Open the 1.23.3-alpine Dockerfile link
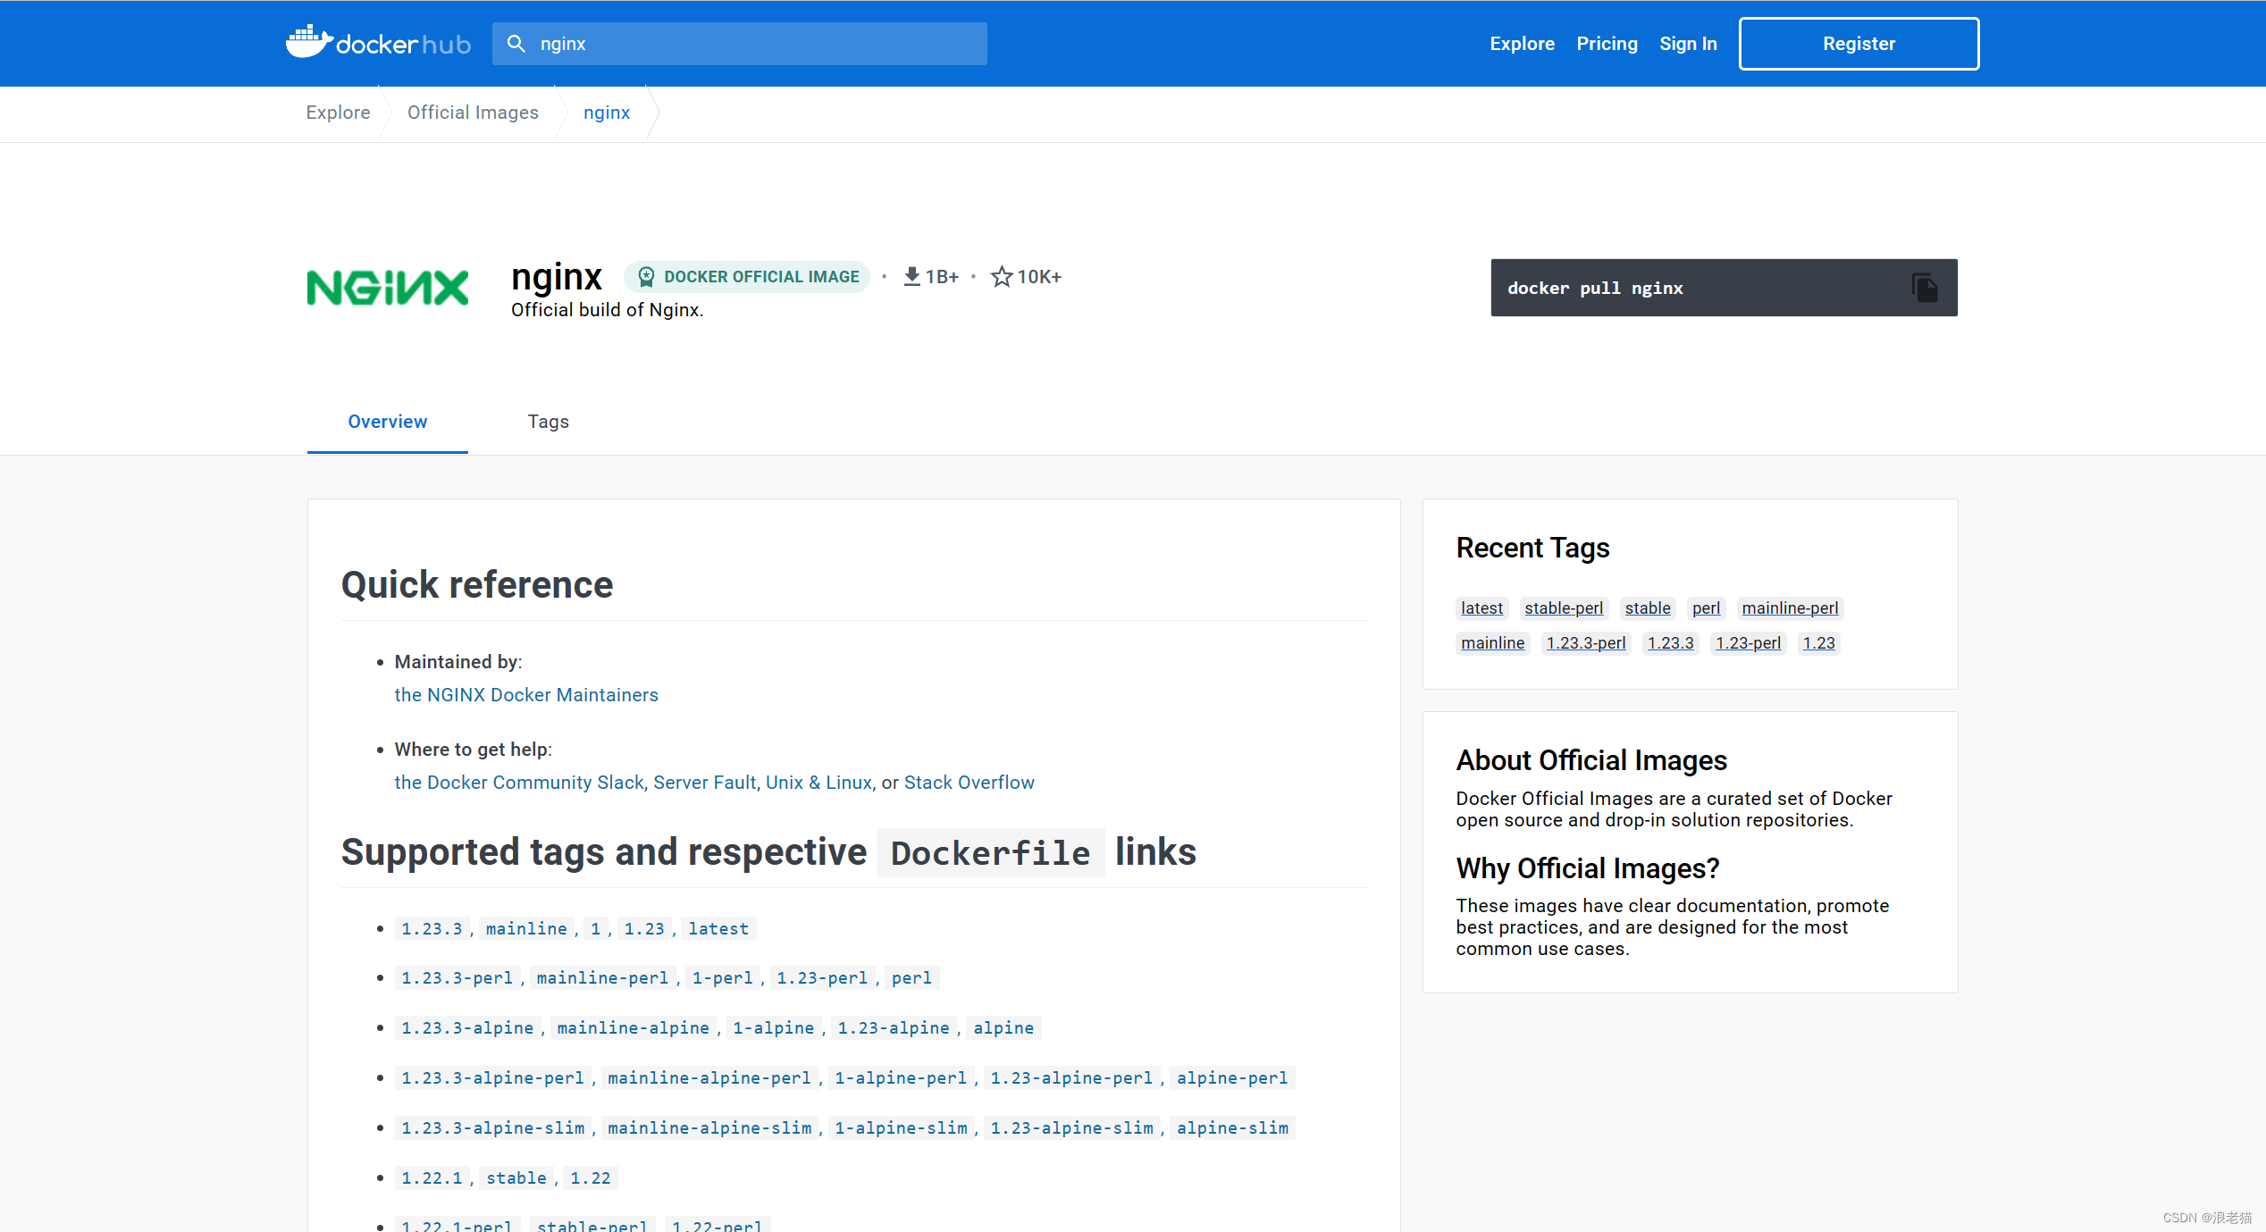The width and height of the screenshot is (2266, 1232). tap(466, 1028)
